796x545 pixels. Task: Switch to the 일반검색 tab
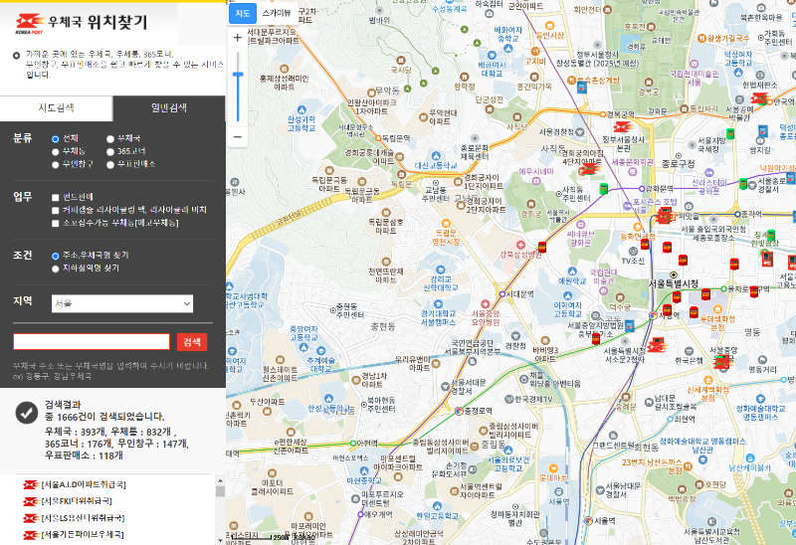[x=169, y=108]
